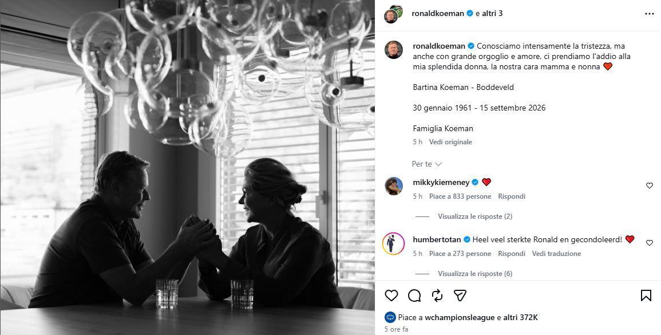Repost using the arrows icon
The height and width of the screenshot is (335, 661).
coord(437,295)
